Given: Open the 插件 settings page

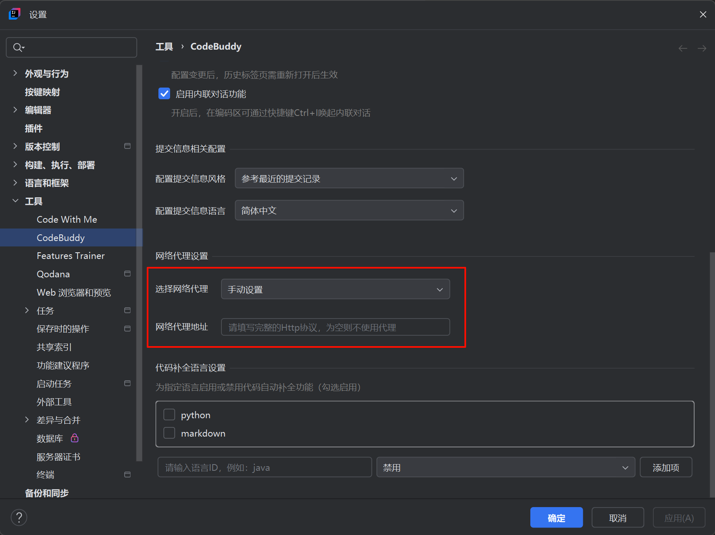Looking at the screenshot, I should click(x=34, y=128).
